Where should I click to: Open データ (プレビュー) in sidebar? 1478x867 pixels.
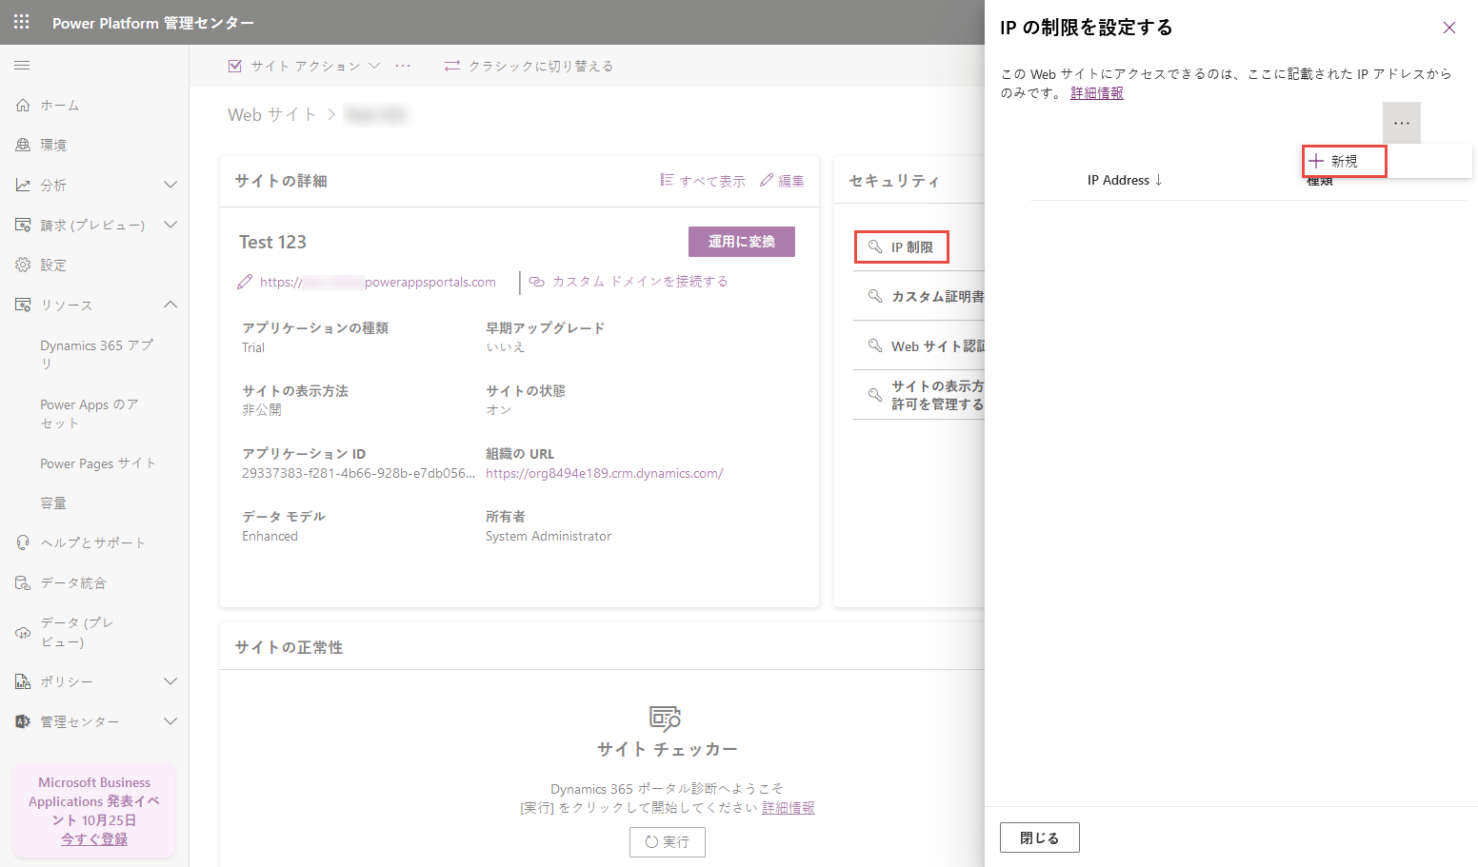click(x=77, y=632)
